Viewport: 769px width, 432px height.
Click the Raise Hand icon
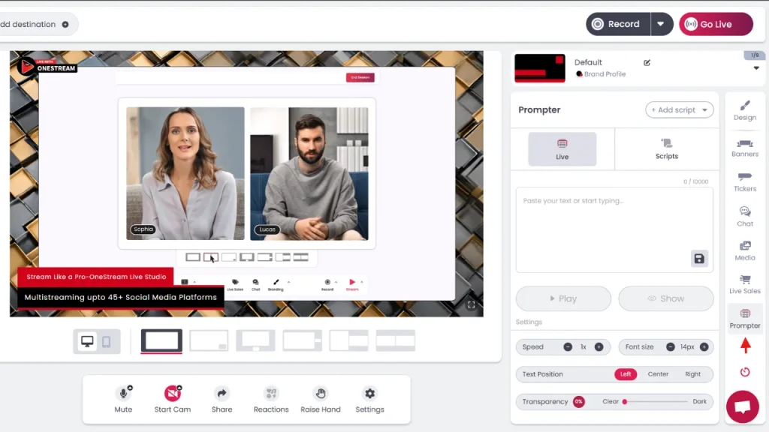(x=321, y=399)
